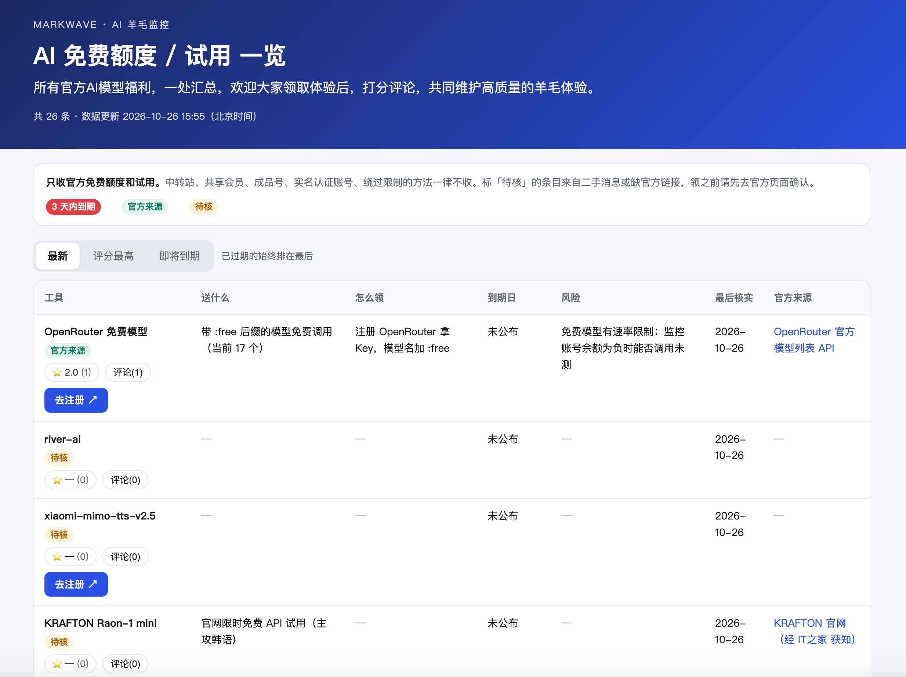Open 评论(0) for xiaomi-mimo-tts-v2.5
Image resolution: width=906 pixels, height=677 pixels.
point(125,556)
